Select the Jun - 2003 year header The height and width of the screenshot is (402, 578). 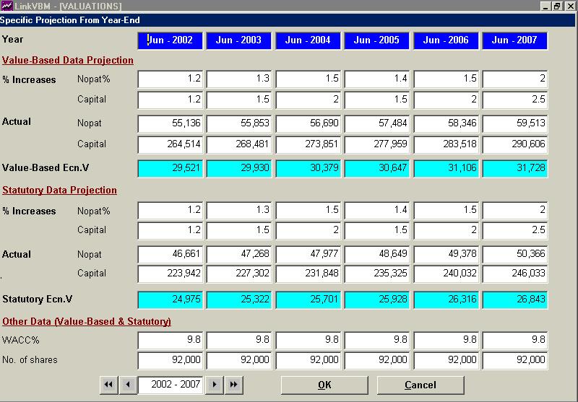pos(239,40)
